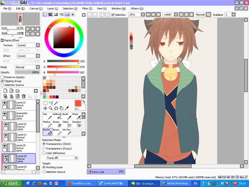
Task: Open the Windows start menu
Action: (11, 183)
